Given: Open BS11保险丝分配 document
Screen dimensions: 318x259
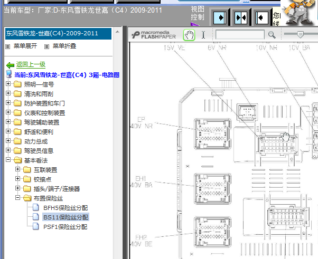Looking at the screenshot, I should click(x=66, y=217).
